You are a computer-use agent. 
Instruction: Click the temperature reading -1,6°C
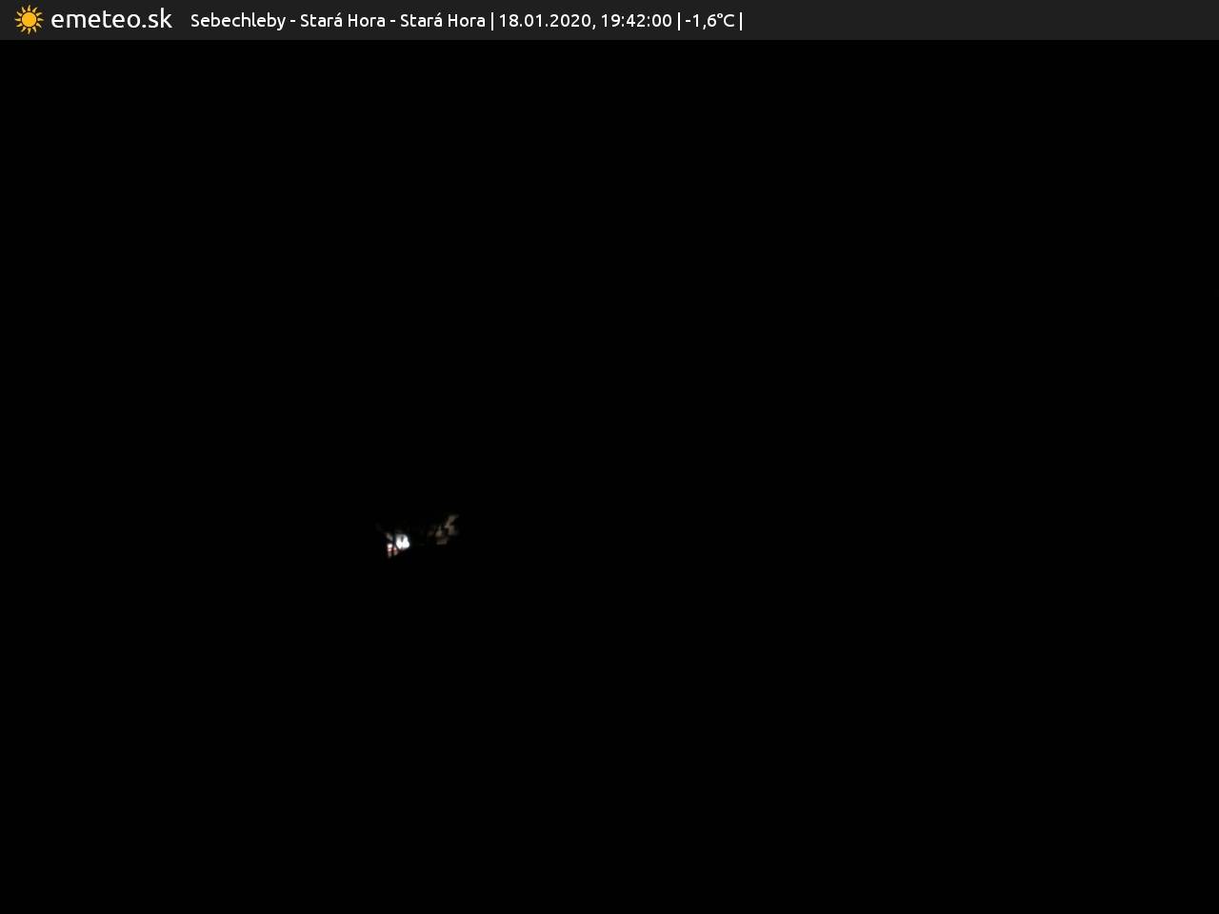tap(709, 20)
